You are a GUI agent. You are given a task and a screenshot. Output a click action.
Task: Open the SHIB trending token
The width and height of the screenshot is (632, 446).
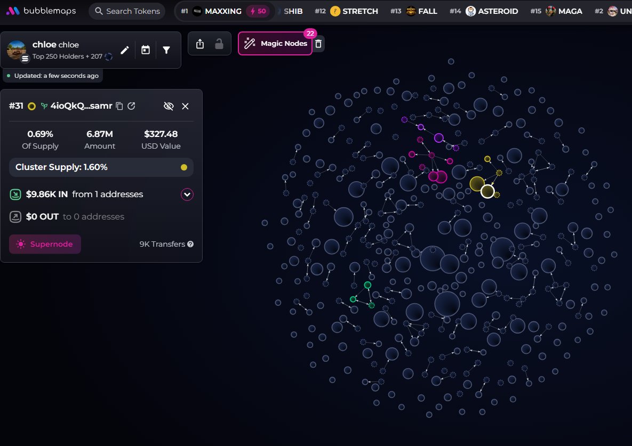tap(293, 11)
